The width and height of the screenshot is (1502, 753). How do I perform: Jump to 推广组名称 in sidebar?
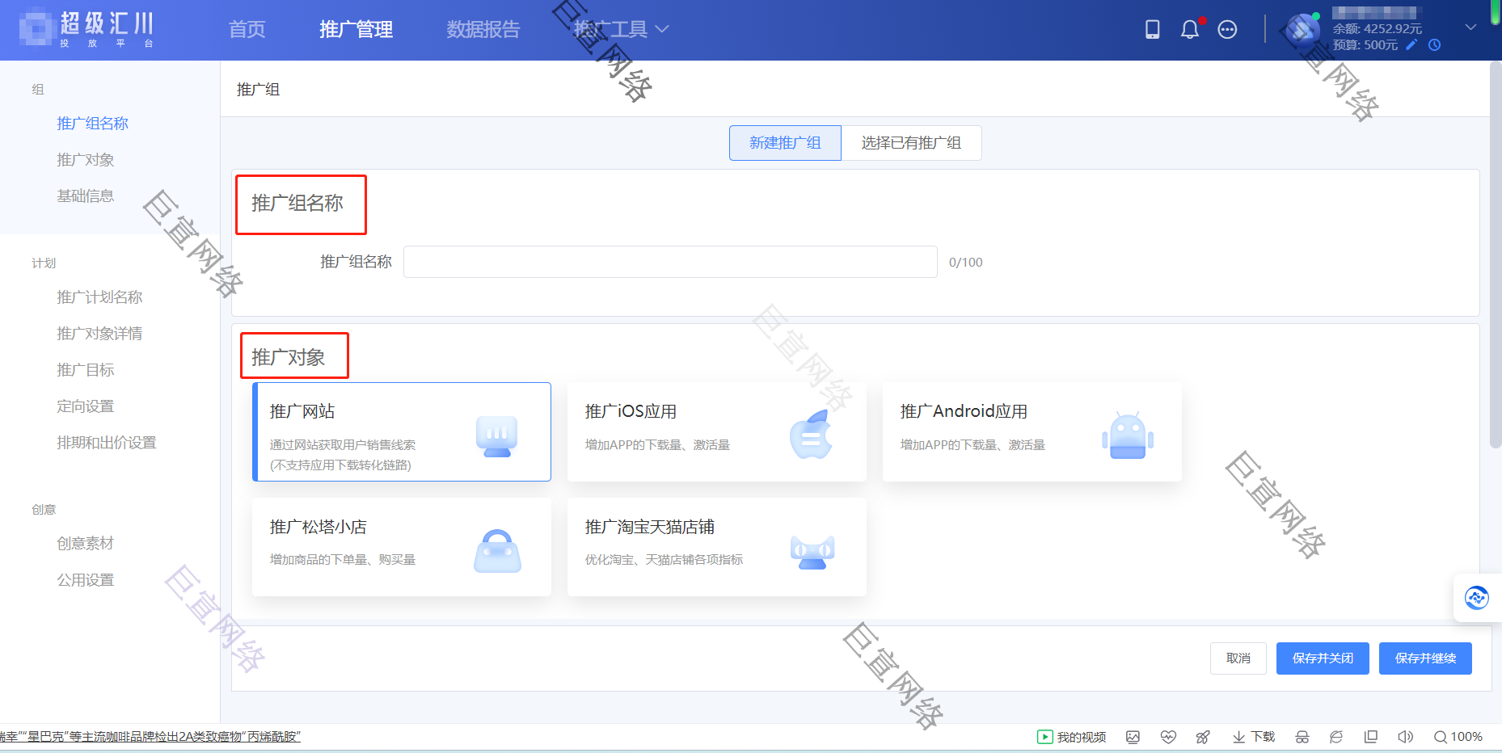pyautogui.click(x=92, y=124)
